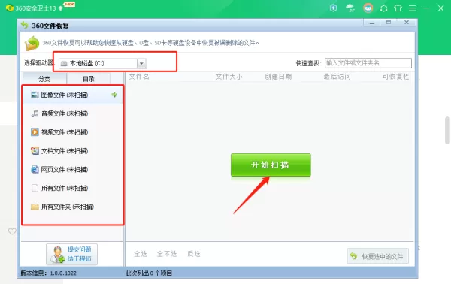Select 网页文件 (未扫描) category
This screenshot has height=284, width=451.
click(72, 169)
